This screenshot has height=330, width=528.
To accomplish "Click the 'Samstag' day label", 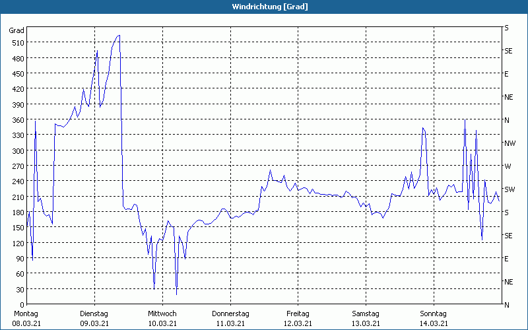I will coord(366,314).
